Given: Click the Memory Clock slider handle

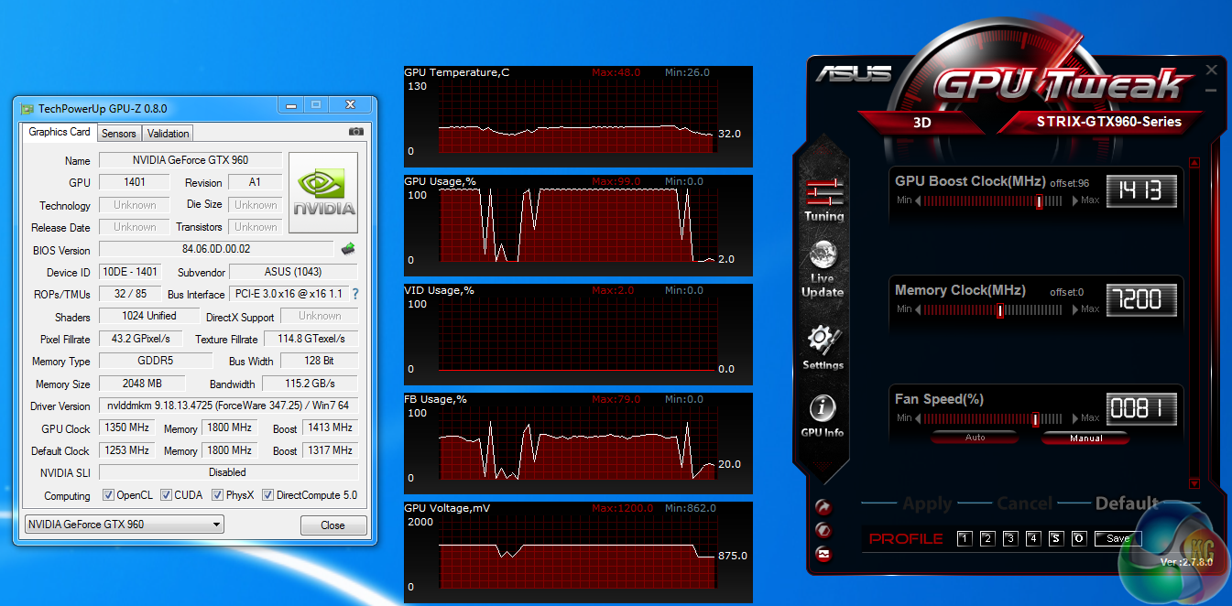Looking at the screenshot, I should pos(999,309).
